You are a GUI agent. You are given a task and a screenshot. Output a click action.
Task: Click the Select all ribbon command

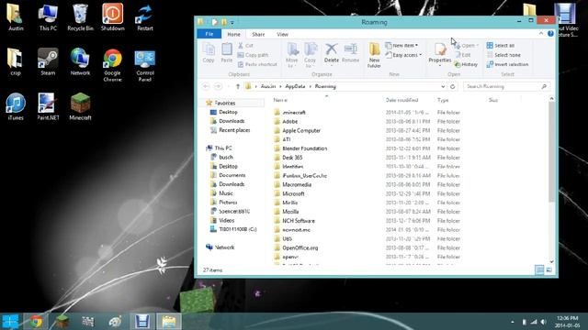click(501, 45)
